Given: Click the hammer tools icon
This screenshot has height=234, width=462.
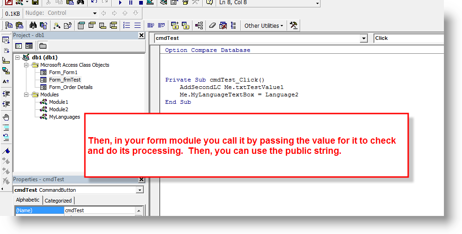Looking at the screenshot, I should [x=293, y=25].
